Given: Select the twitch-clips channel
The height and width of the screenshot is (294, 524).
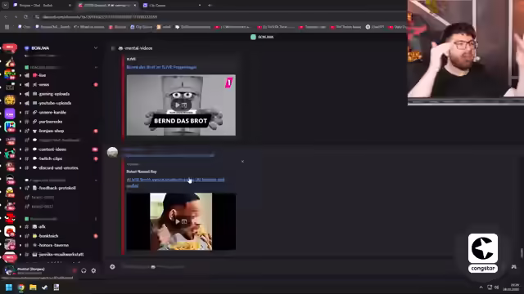Looking at the screenshot, I should coord(50,158).
